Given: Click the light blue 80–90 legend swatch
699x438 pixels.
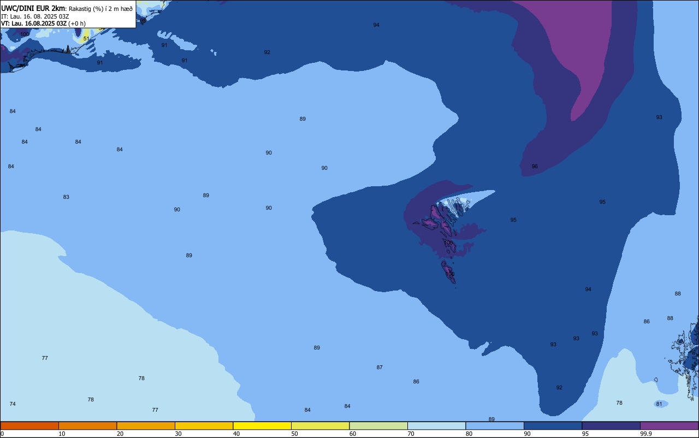Looking at the screenshot, I should [495, 425].
